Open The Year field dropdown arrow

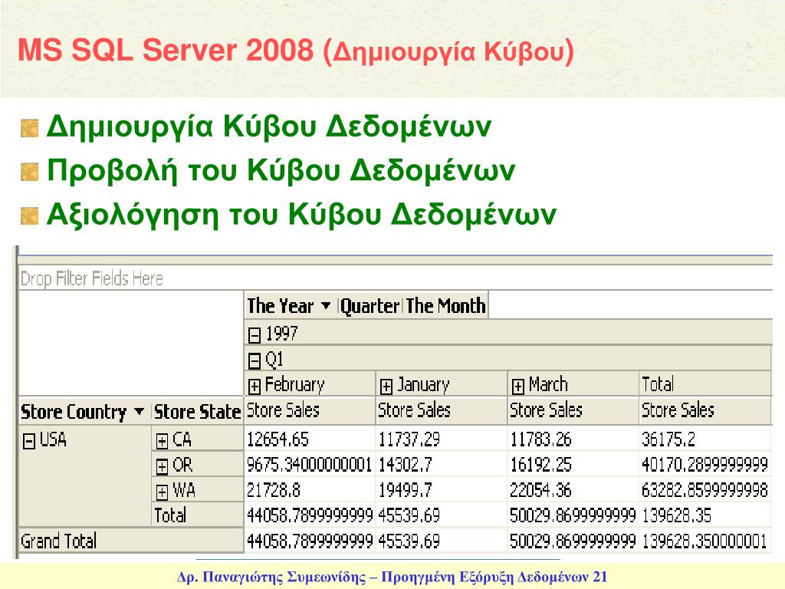(x=325, y=305)
